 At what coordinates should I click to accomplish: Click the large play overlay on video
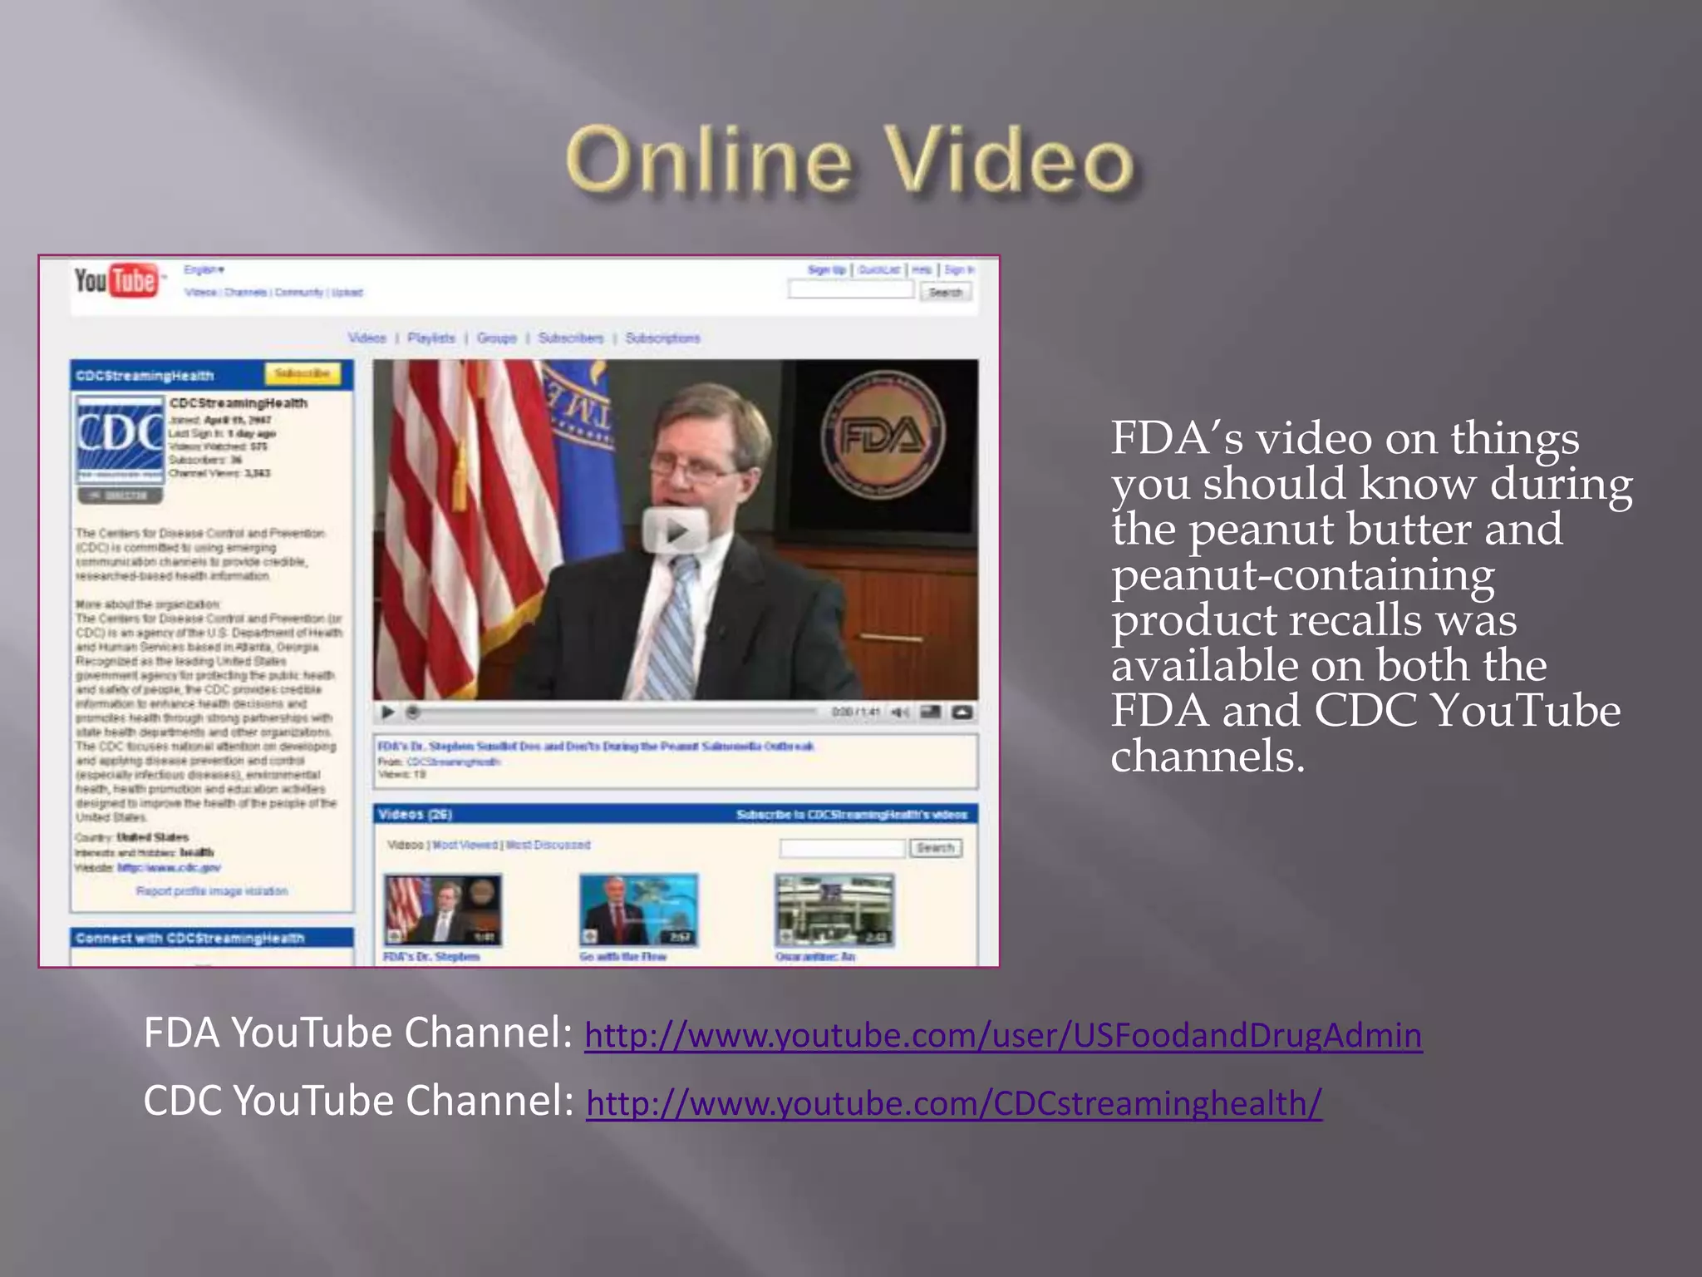tap(675, 530)
